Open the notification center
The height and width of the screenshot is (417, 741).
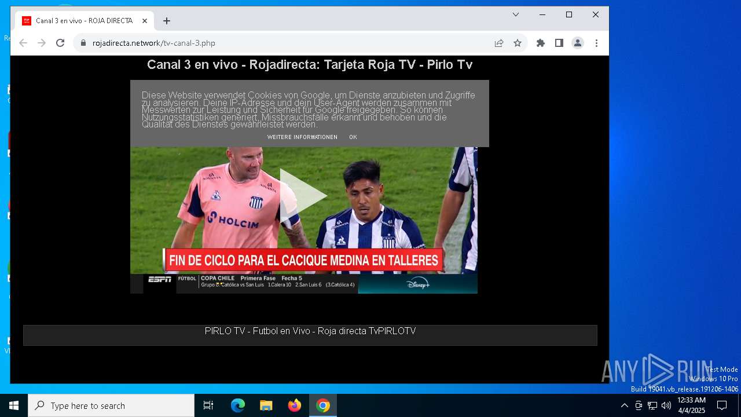[722, 405]
